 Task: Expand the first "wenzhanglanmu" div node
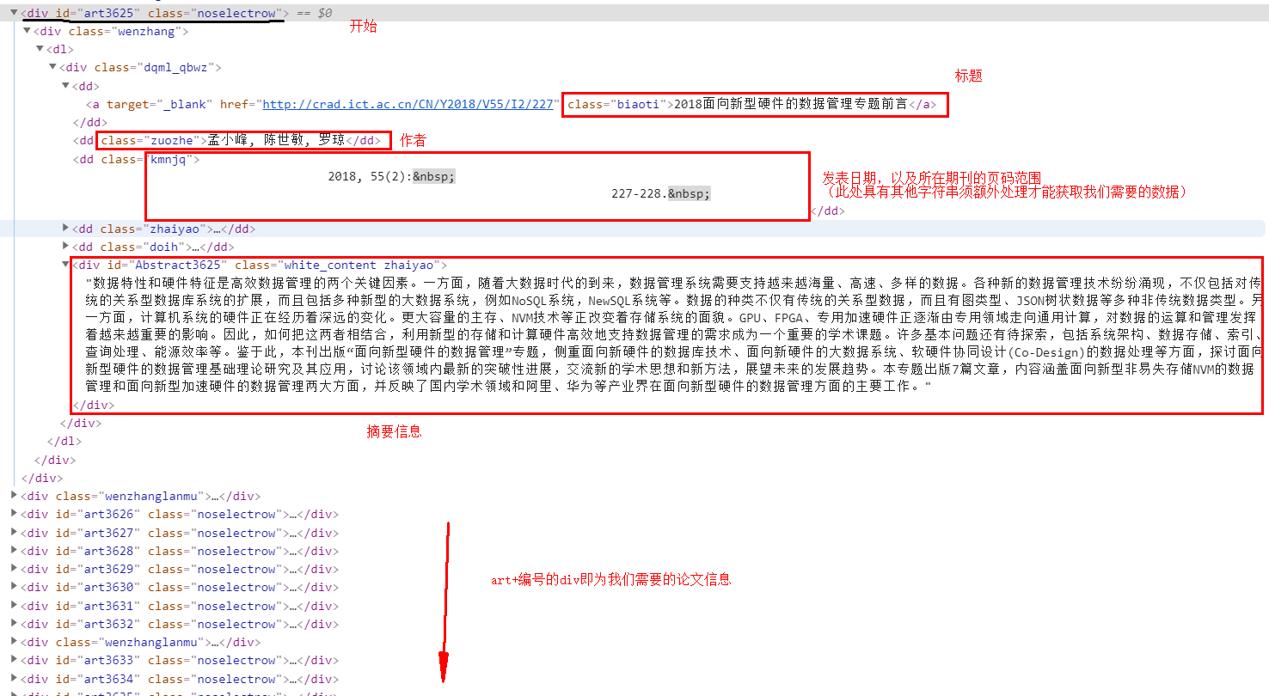13,496
